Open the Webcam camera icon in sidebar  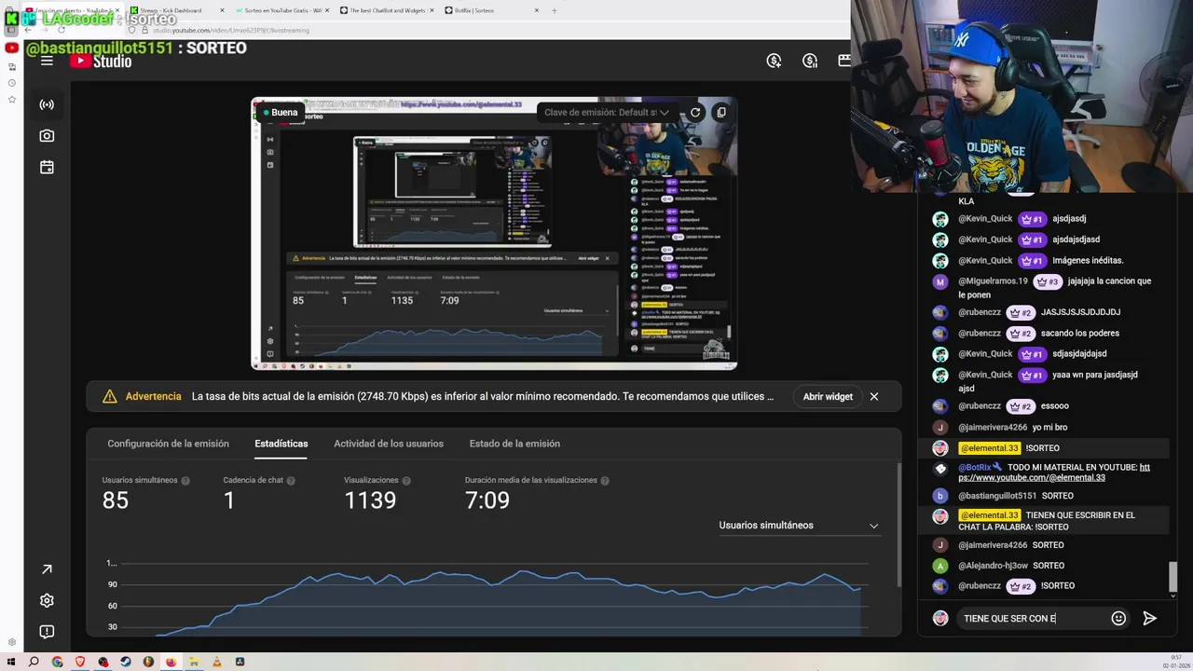(x=47, y=136)
